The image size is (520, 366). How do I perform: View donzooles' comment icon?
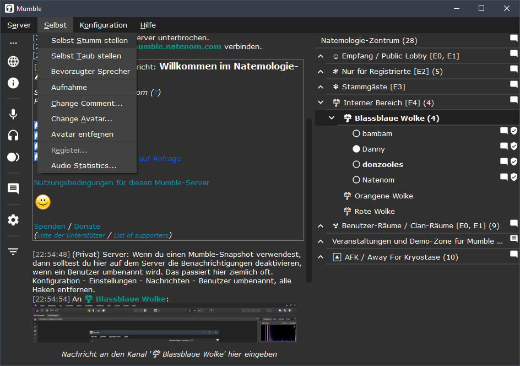[503, 162]
